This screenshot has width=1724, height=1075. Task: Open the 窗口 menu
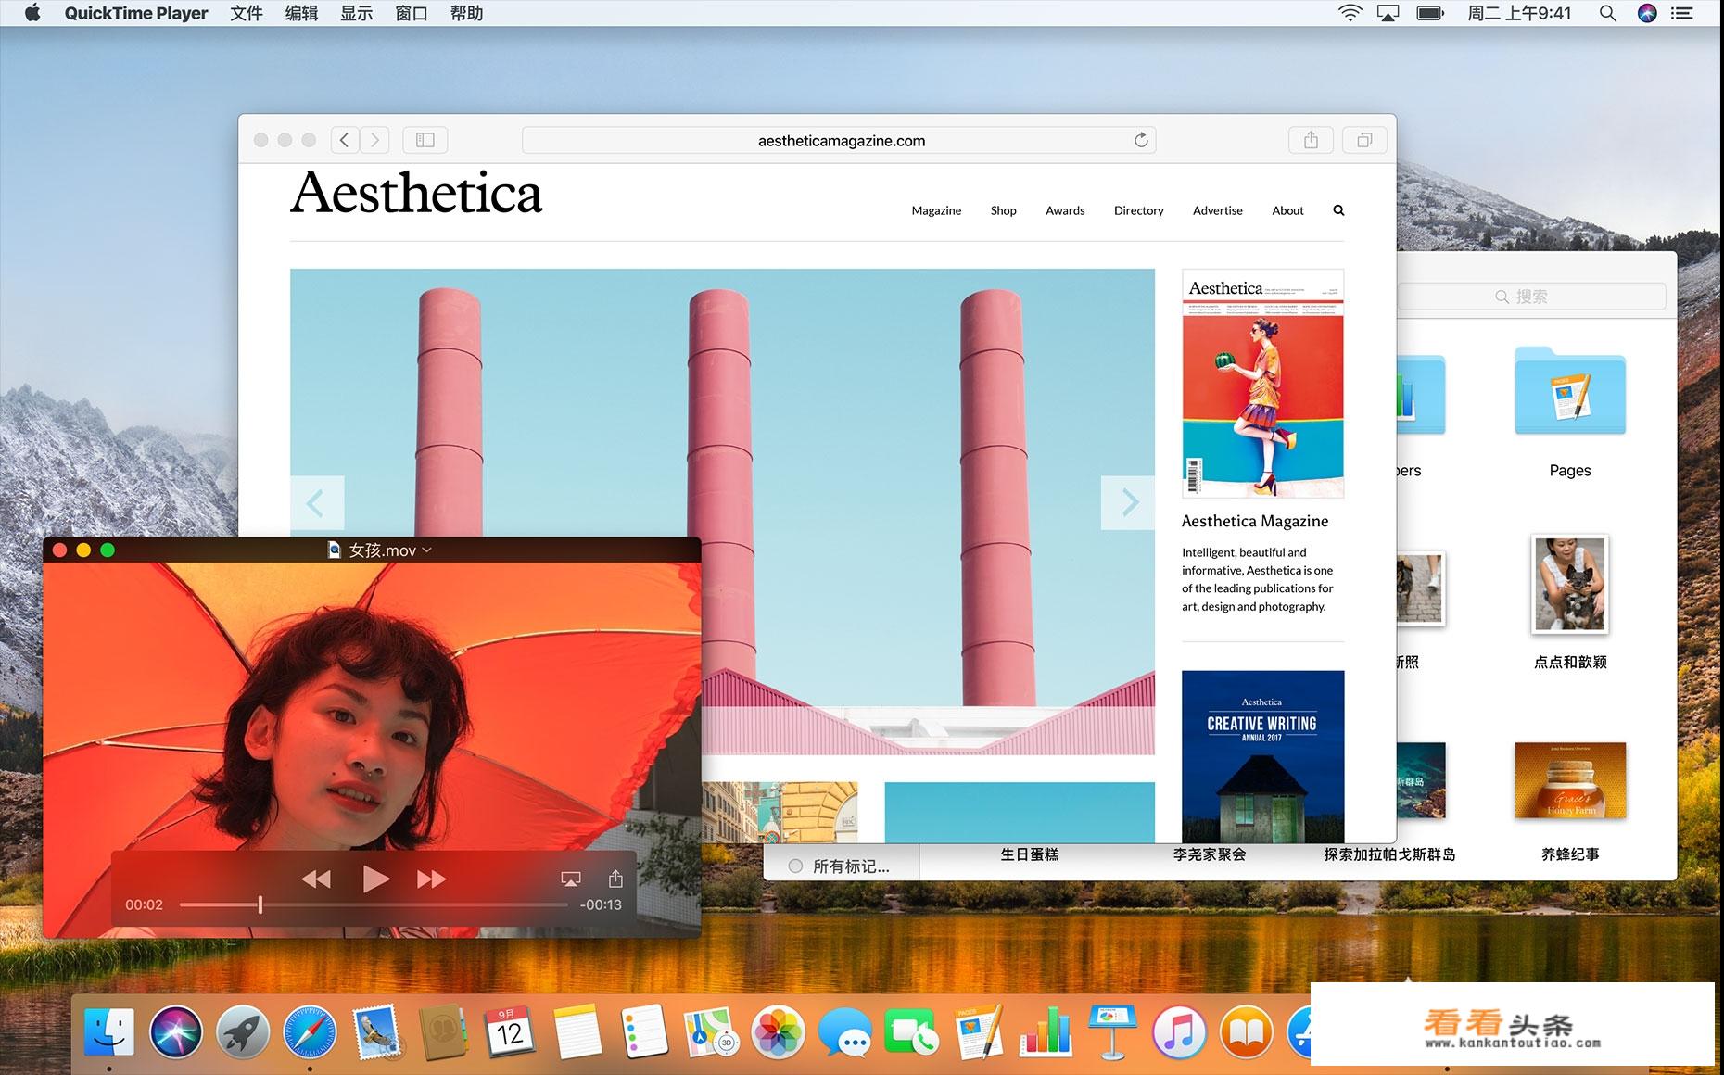click(411, 13)
